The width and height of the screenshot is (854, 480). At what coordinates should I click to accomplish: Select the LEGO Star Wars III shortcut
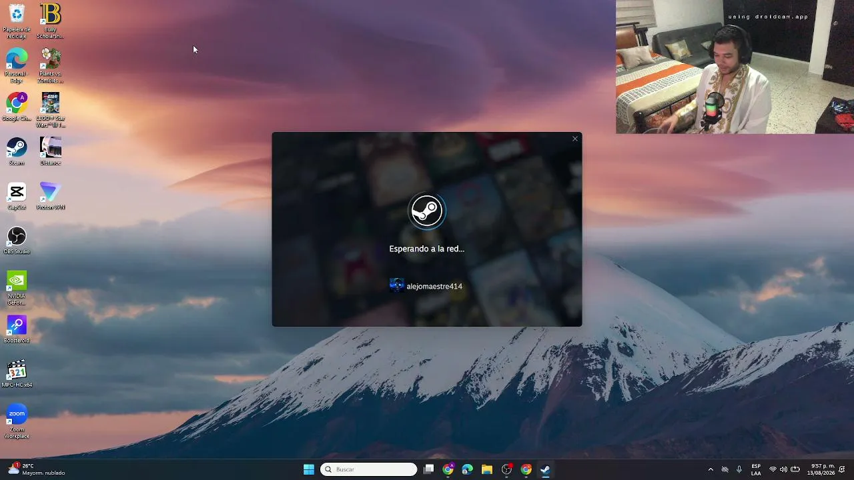(50, 110)
